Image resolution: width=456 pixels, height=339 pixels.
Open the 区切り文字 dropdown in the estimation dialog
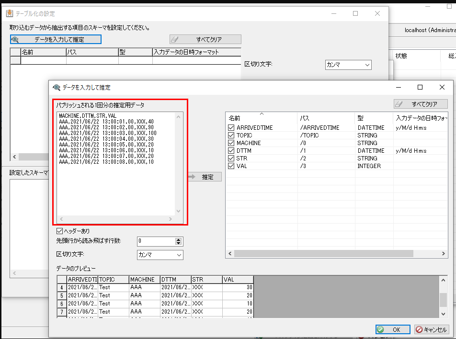[x=160, y=255]
